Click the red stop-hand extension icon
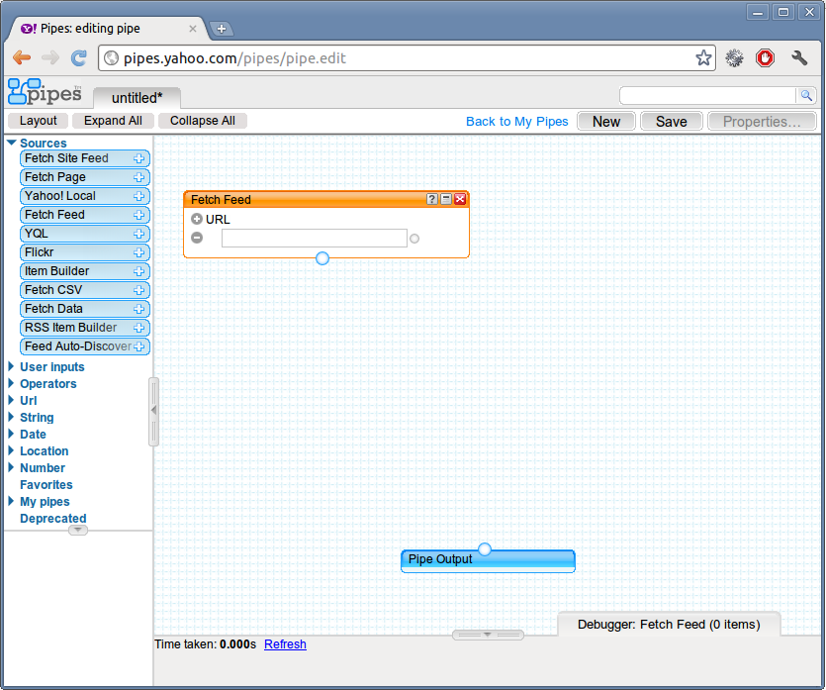 click(765, 58)
